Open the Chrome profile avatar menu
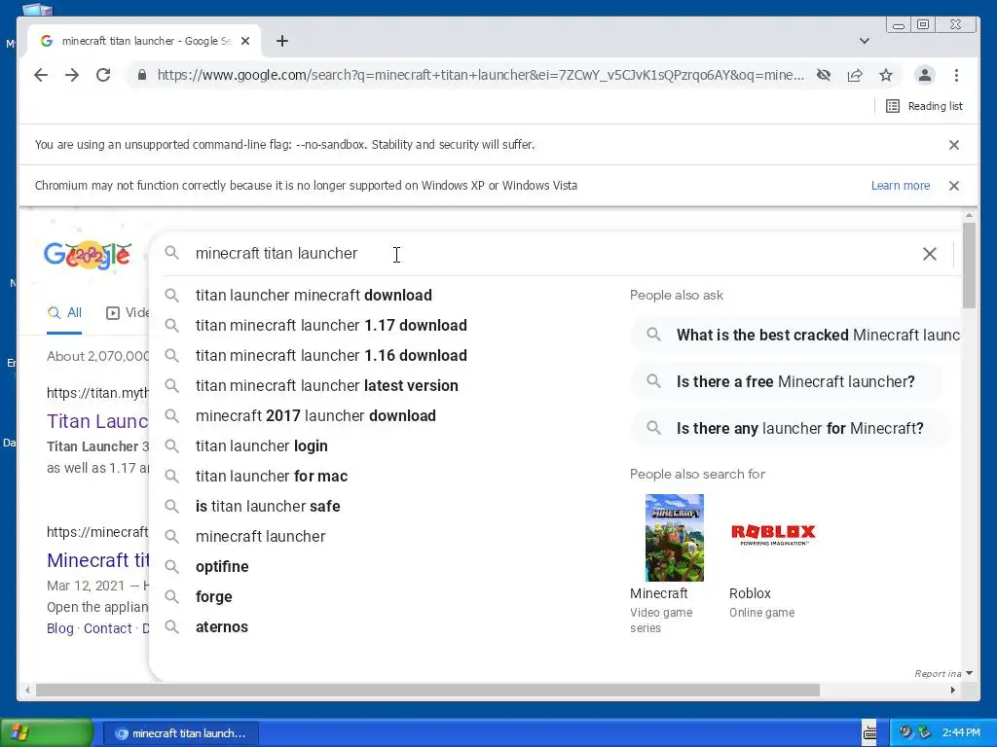Image resolution: width=997 pixels, height=747 pixels. 925,75
